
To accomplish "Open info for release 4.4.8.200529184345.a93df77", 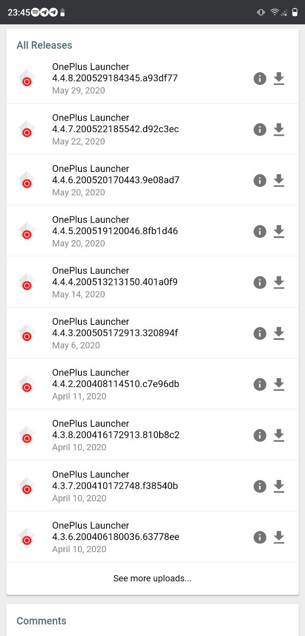I will coord(260,79).
